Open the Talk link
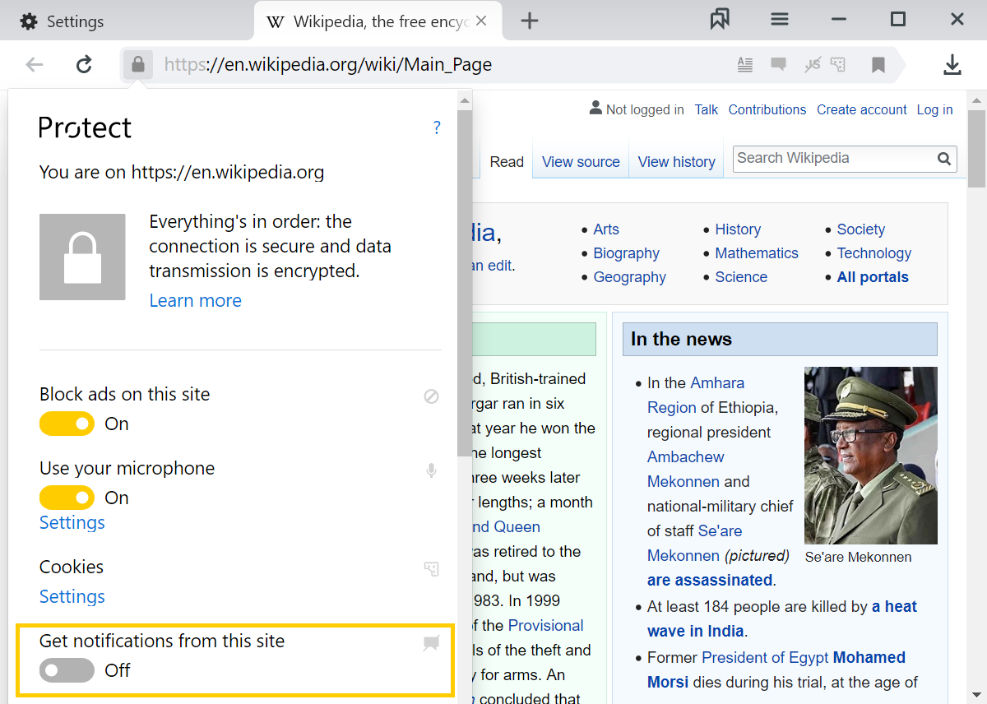The width and height of the screenshot is (987, 704). (x=707, y=109)
